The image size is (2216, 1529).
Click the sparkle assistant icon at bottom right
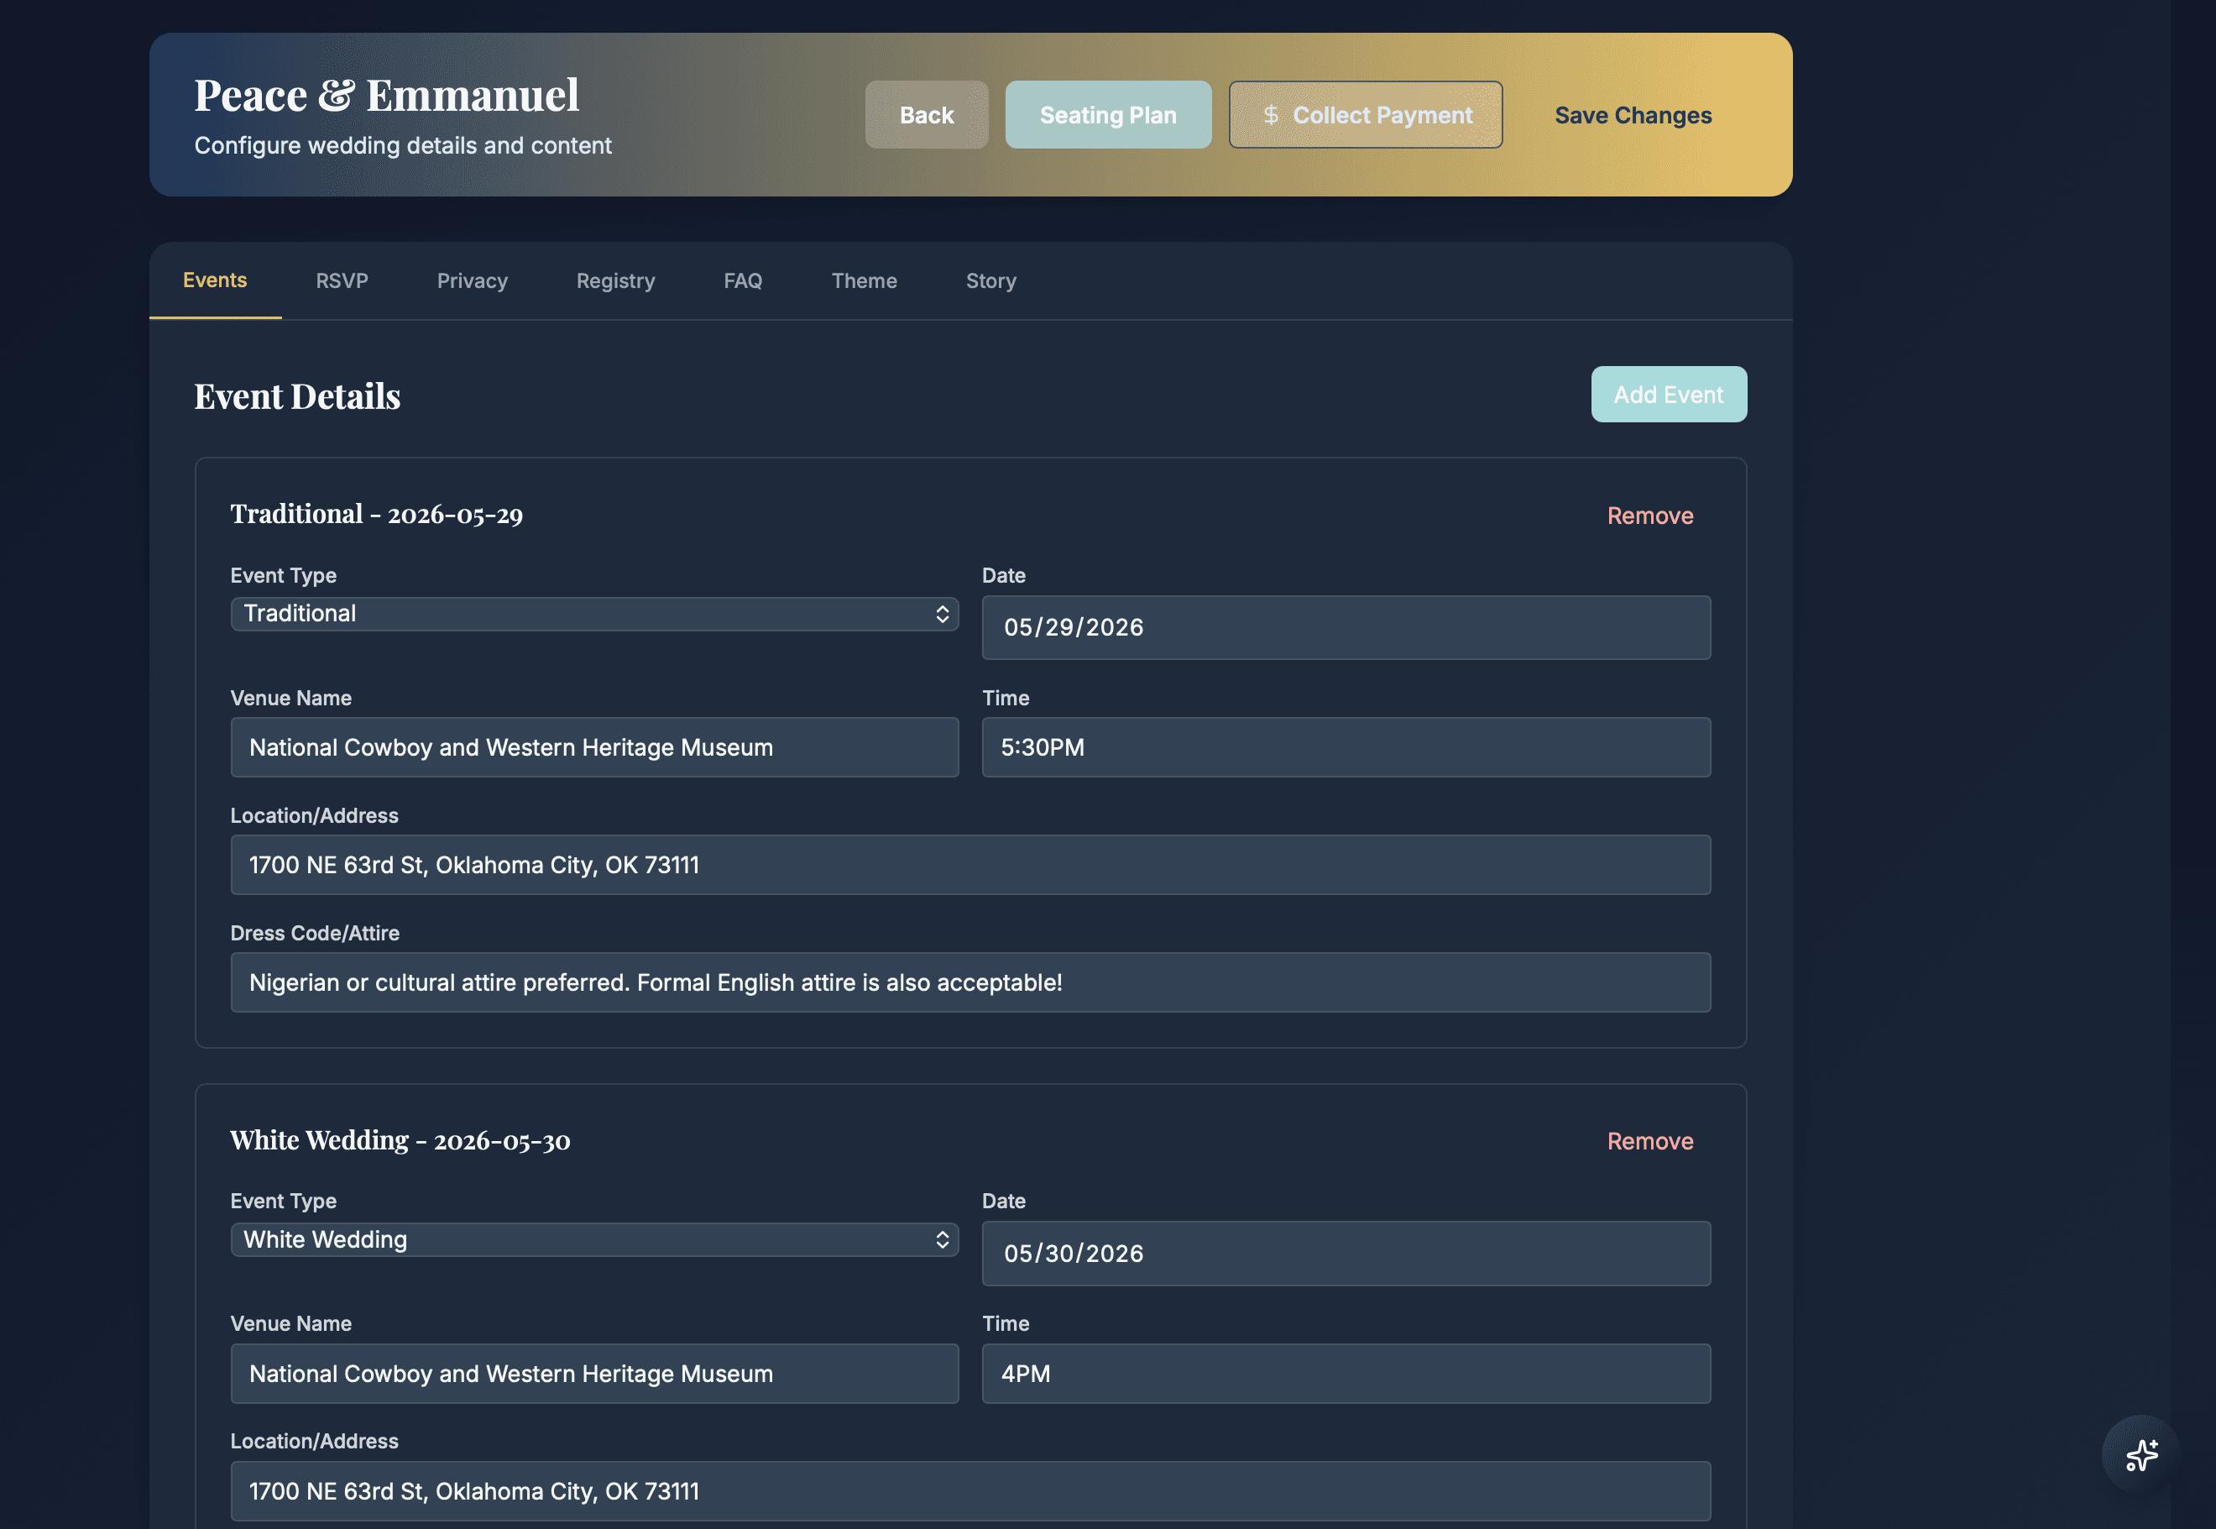[2142, 1455]
